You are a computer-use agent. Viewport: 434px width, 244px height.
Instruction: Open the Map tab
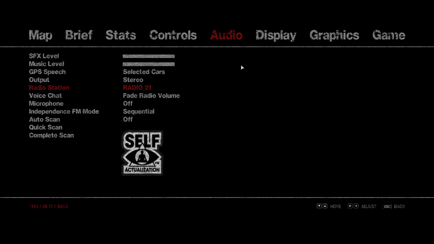(40, 35)
